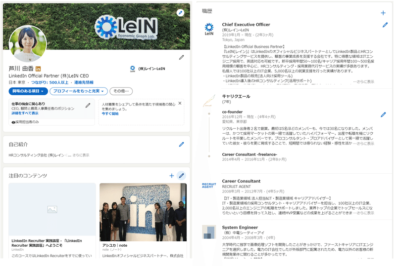
Task: Edit the 仕事の機会に関心あり card pencil
Action: coord(88,105)
